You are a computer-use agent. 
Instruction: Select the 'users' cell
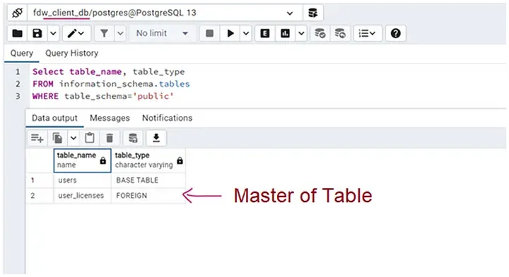83,180
